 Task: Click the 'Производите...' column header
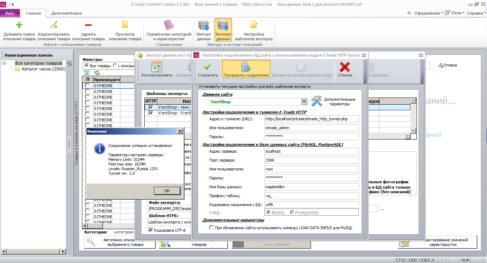(x=107, y=80)
